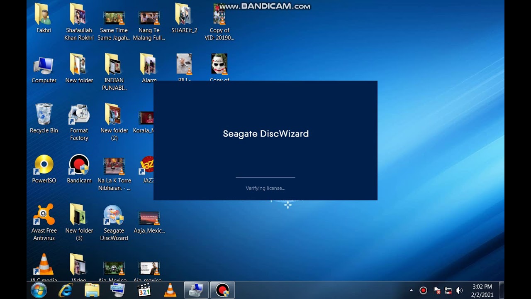Open Media Player Classic in the taskbar
This screenshot has height=299, width=531.
144,290
